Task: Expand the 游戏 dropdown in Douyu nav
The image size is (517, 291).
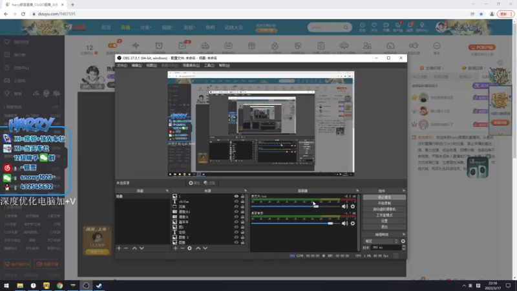Action: tap(189, 27)
